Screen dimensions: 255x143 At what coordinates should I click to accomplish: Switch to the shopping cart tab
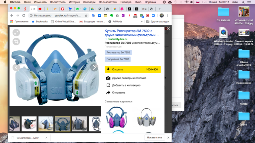[x=70, y=9]
